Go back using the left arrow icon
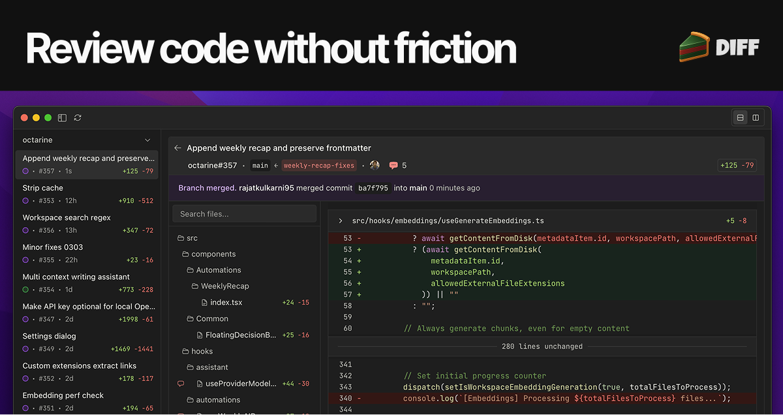Screen dimensions: 783x415 (x=177, y=148)
